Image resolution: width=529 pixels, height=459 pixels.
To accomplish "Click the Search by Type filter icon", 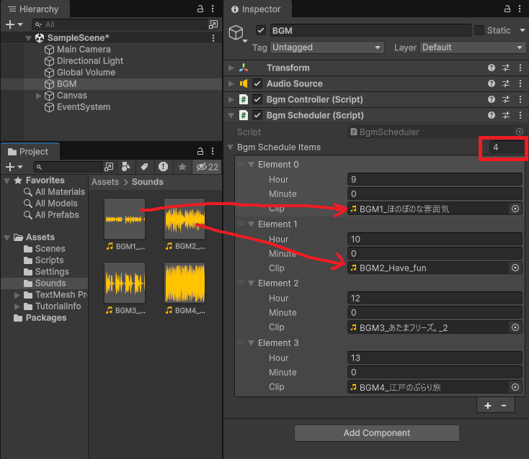I will tap(126, 167).
